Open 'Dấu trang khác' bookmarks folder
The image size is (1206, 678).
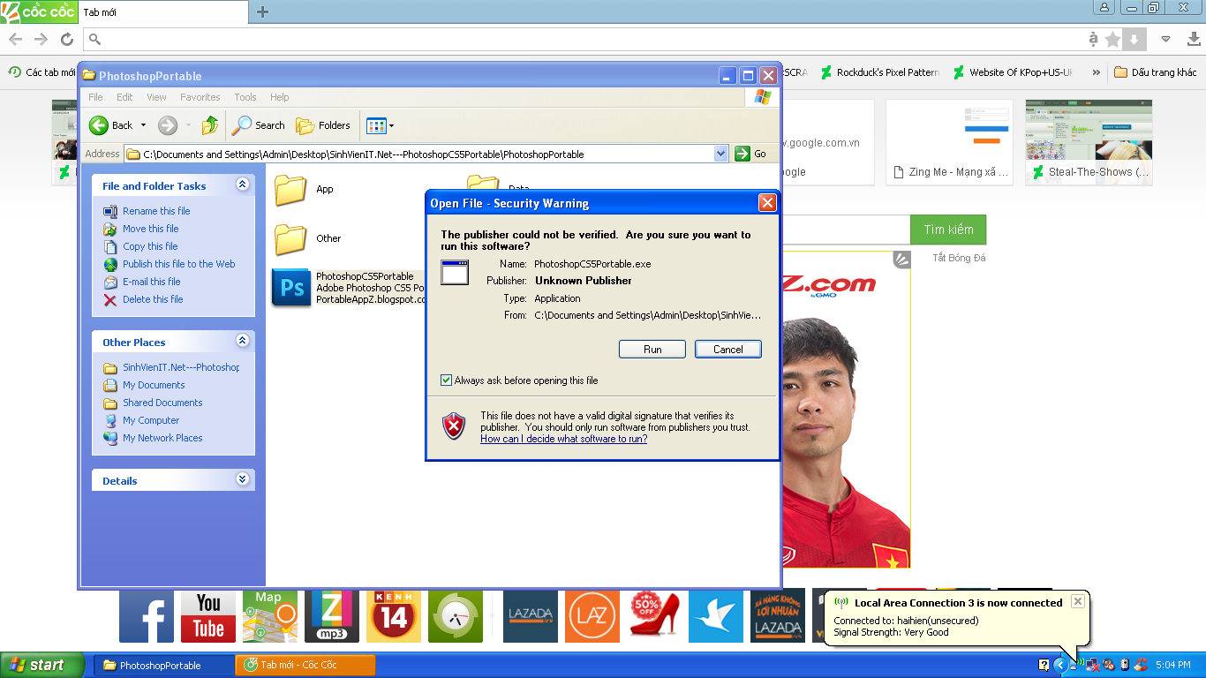tap(1156, 72)
